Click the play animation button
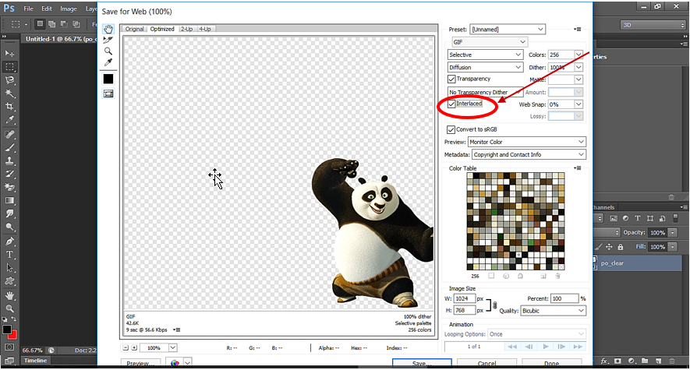Image resolution: width=690 pixels, height=370 pixels. pos(546,347)
